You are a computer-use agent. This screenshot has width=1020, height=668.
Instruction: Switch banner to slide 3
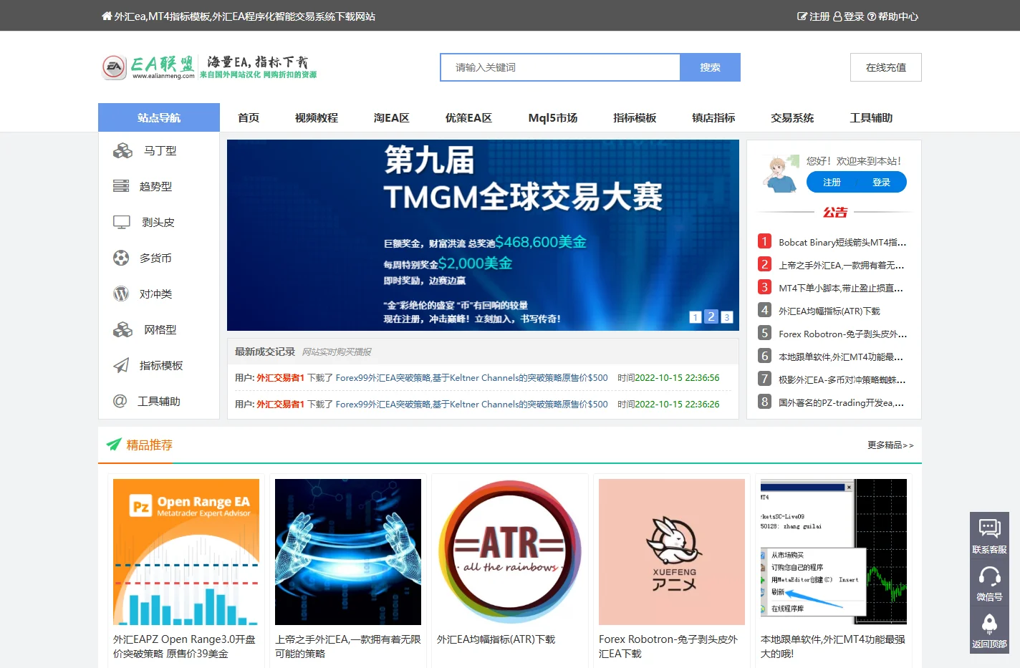[726, 317]
